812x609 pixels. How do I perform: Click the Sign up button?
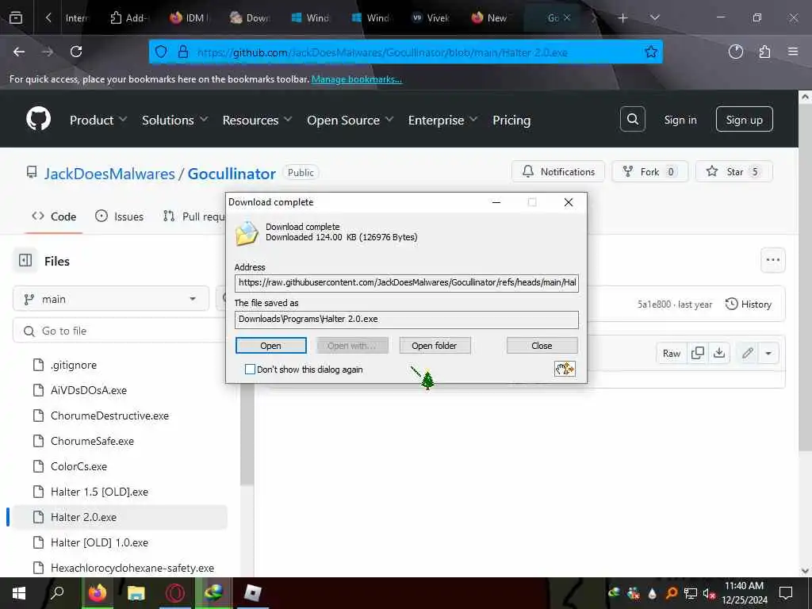pyautogui.click(x=744, y=120)
